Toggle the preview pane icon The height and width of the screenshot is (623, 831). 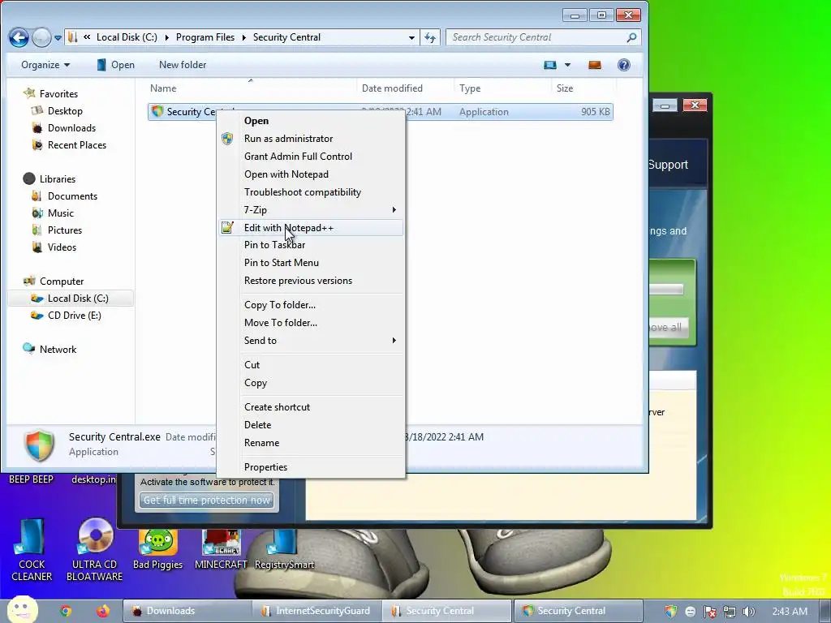(595, 65)
